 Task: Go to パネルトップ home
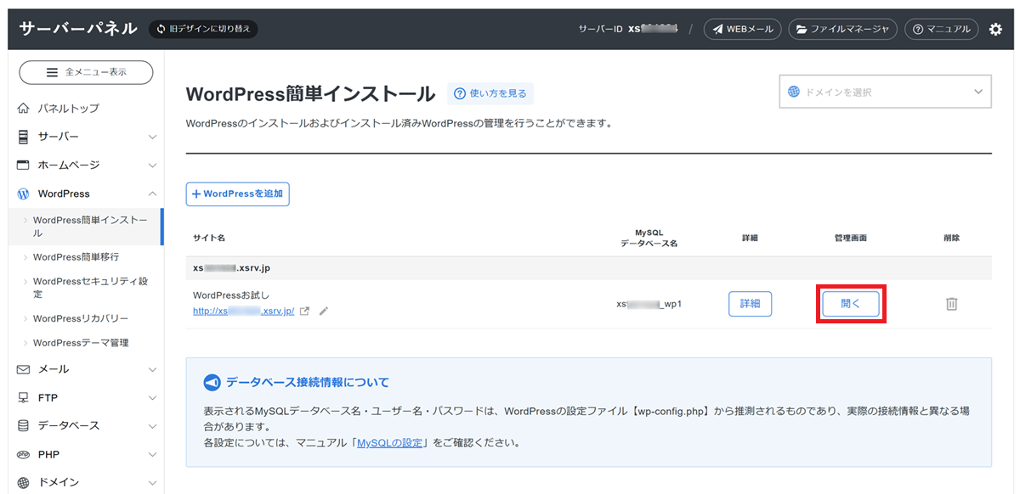[68, 108]
